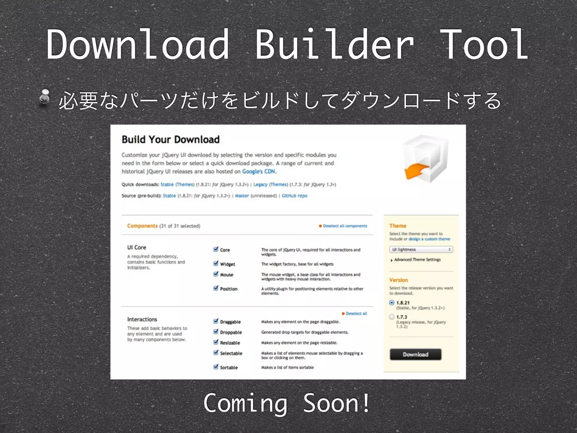
Task: Click Quick downloads Stable link
Action: (167, 184)
